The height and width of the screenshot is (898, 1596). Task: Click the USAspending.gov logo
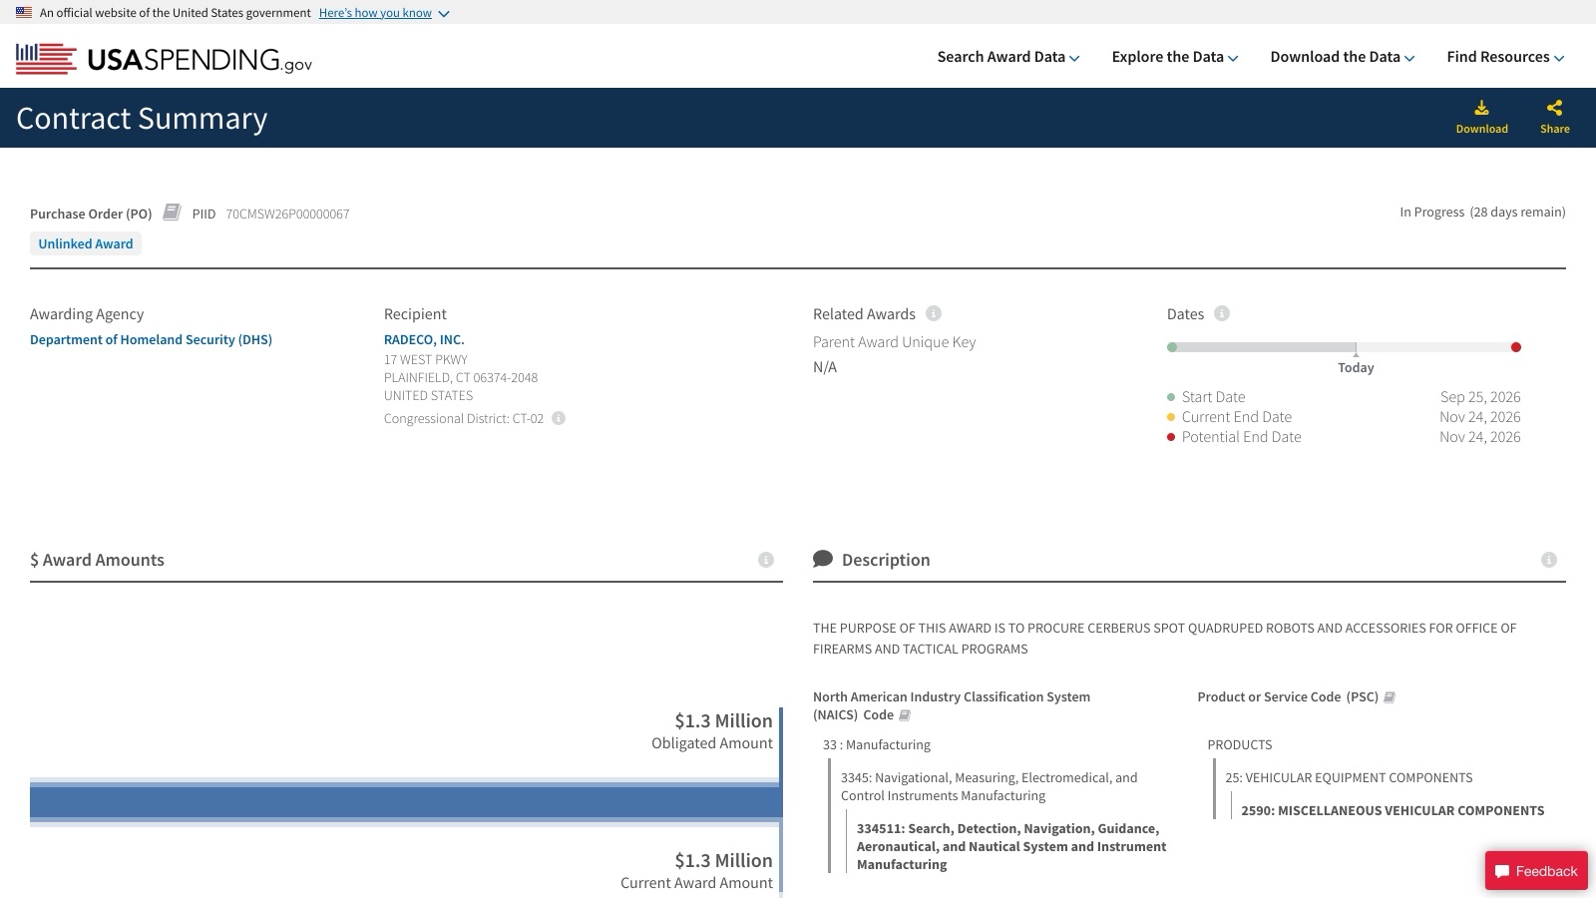click(x=164, y=59)
